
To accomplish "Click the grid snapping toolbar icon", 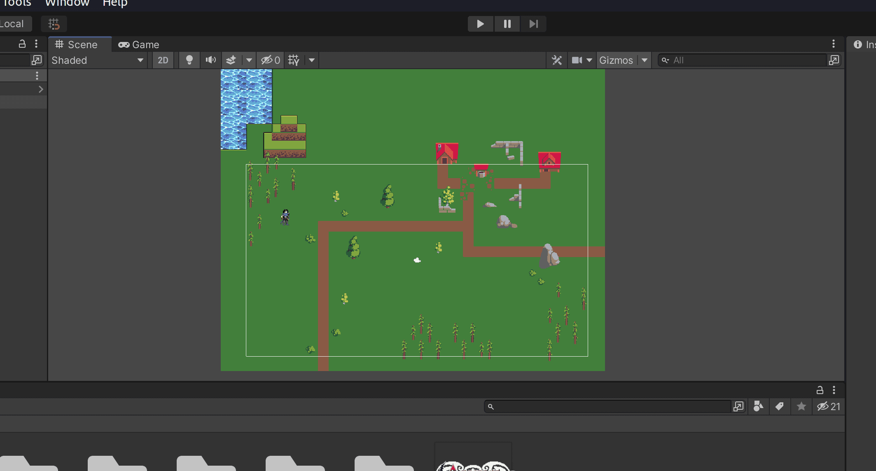I will [54, 24].
